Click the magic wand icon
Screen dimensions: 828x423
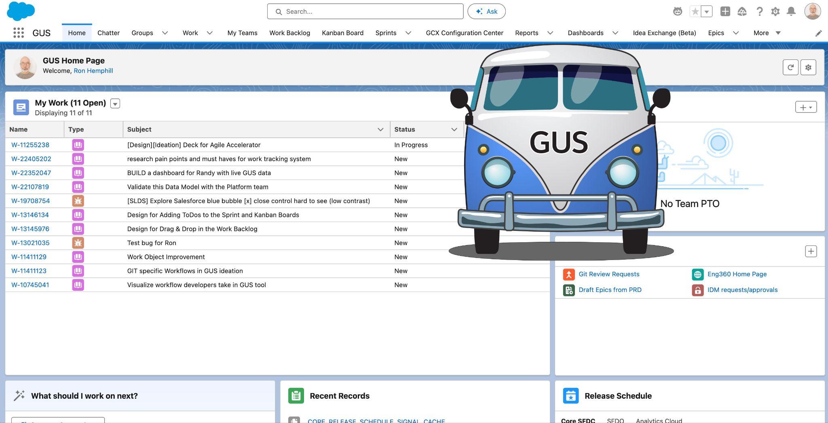[x=19, y=396]
